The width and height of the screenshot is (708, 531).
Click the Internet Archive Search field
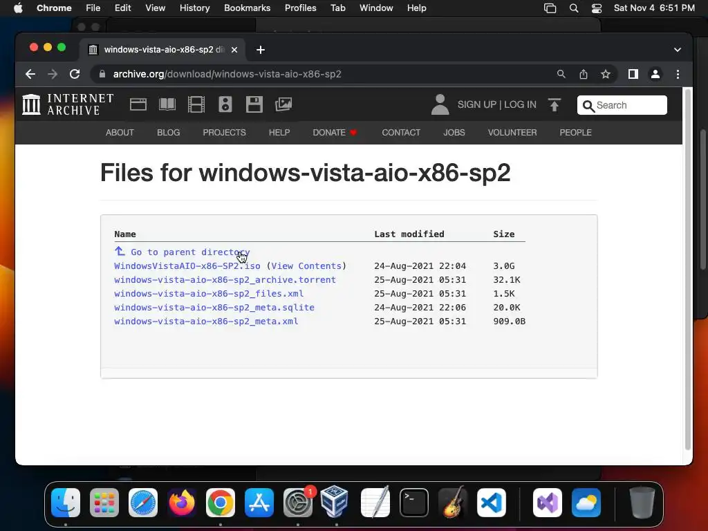[622, 105]
